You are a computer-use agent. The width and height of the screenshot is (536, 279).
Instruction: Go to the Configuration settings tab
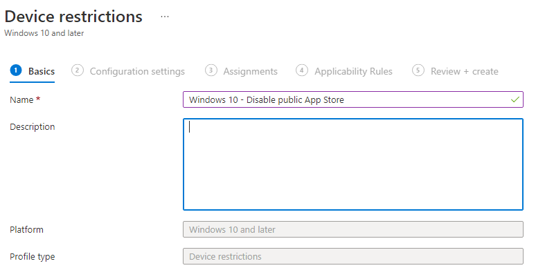(137, 71)
